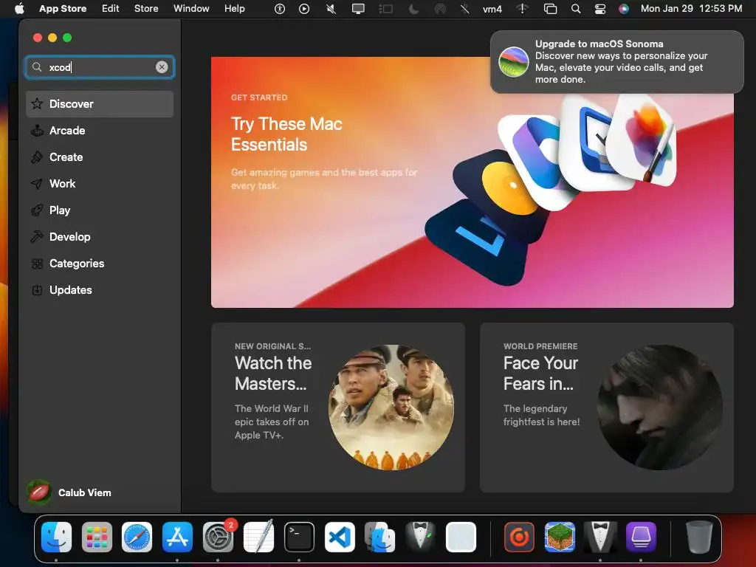This screenshot has height=567, width=756.
Task: Open the Calub Viem account profile
Action: pos(69,492)
